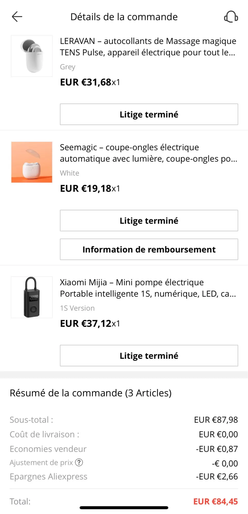This screenshot has height=514, width=248.
Task: Open Seemagic coupe-ongles électrique title
Action: pos(148,153)
